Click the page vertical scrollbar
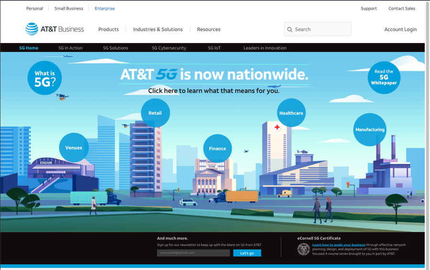 pyautogui.click(x=427, y=135)
